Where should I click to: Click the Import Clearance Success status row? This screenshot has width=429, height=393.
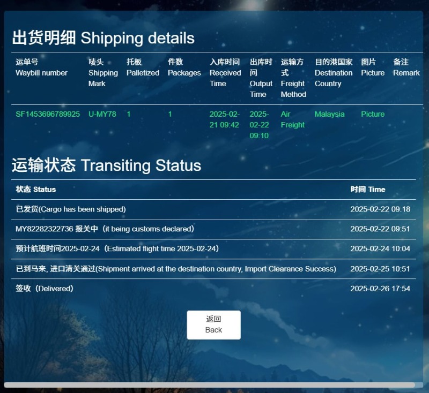point(176,269)
